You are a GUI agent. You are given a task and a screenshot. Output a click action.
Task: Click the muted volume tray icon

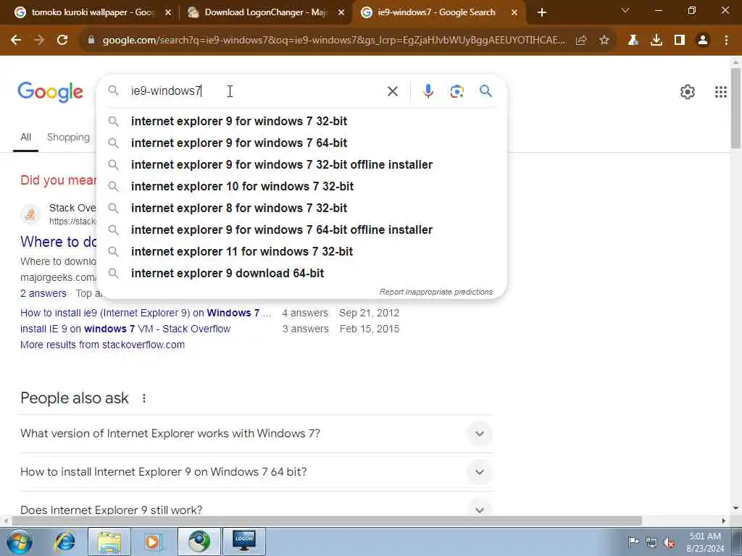click(670, 543)
